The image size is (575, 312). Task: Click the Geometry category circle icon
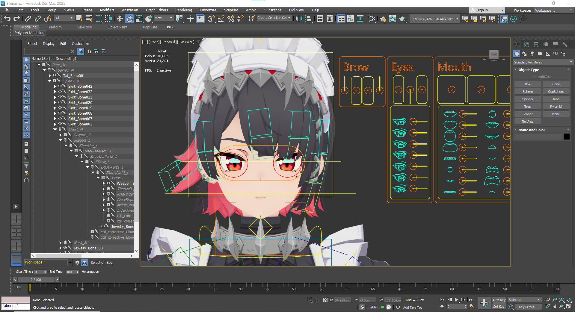coord(517,54)
